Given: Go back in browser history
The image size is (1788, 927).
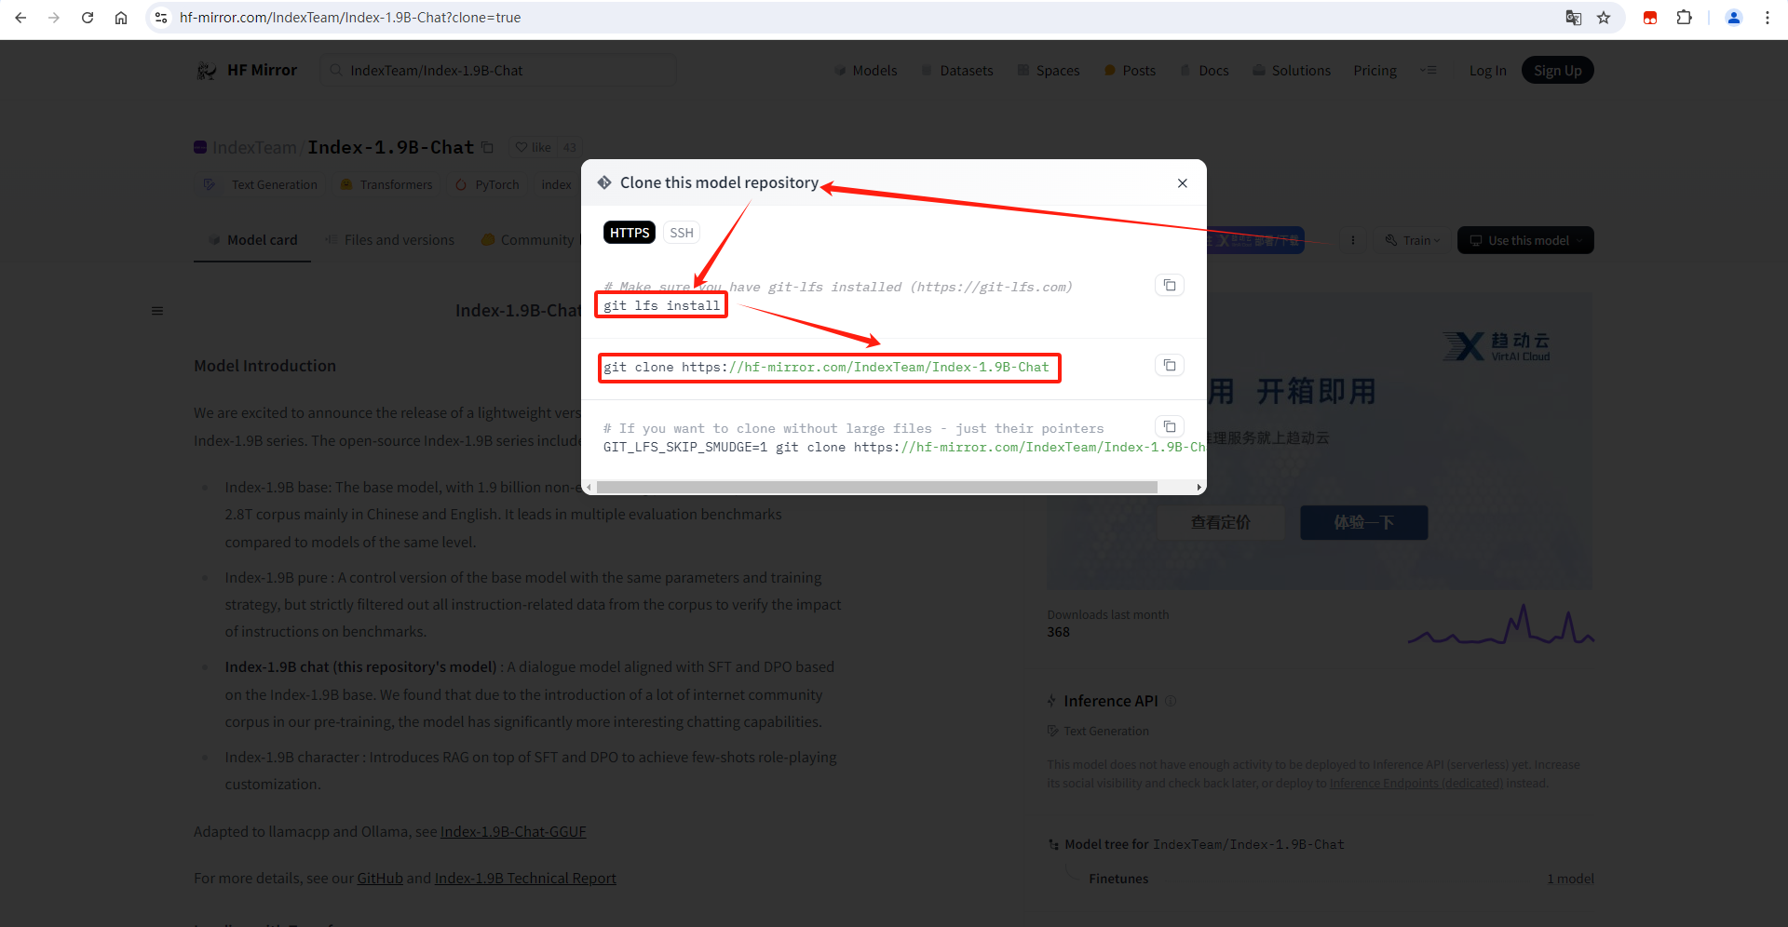Looking at the screenshot, I should [20, 18].
